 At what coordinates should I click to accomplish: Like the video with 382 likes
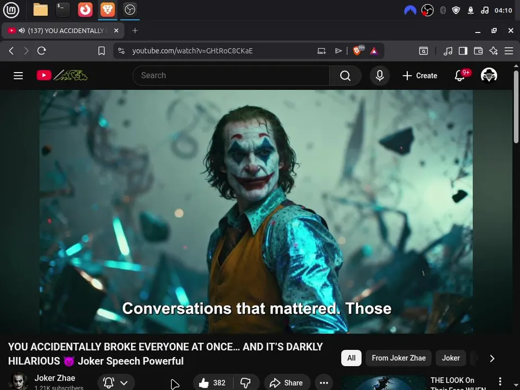(x=212, y=383)
